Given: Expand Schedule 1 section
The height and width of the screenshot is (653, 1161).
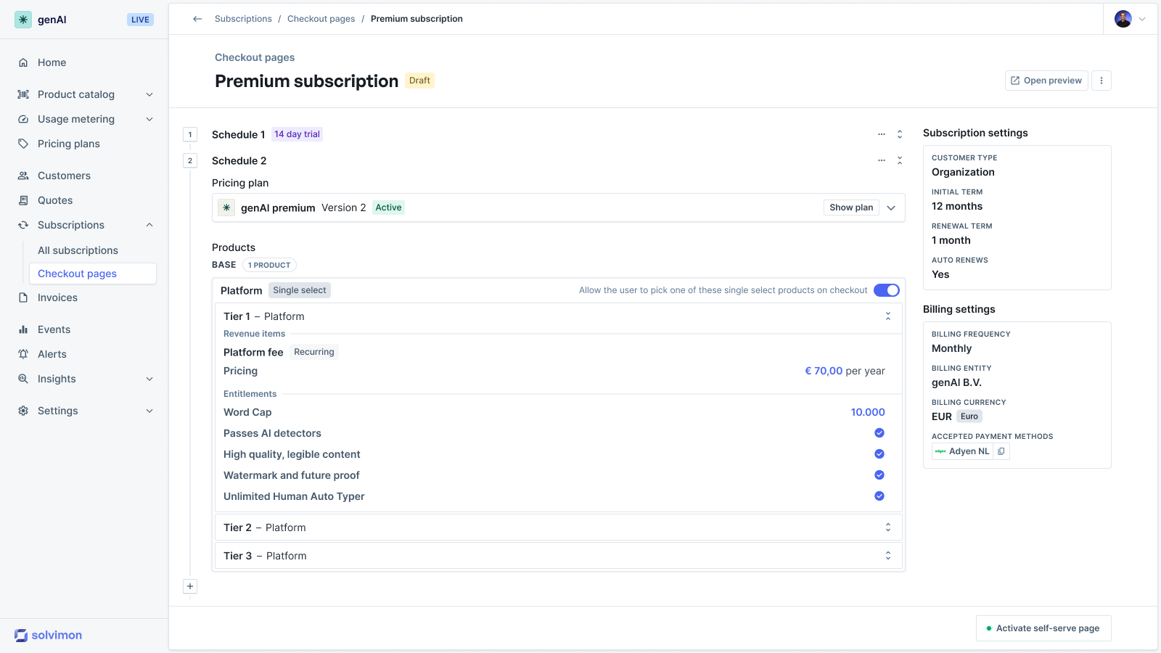Looking at the screenshot, I should click(900, 134).
